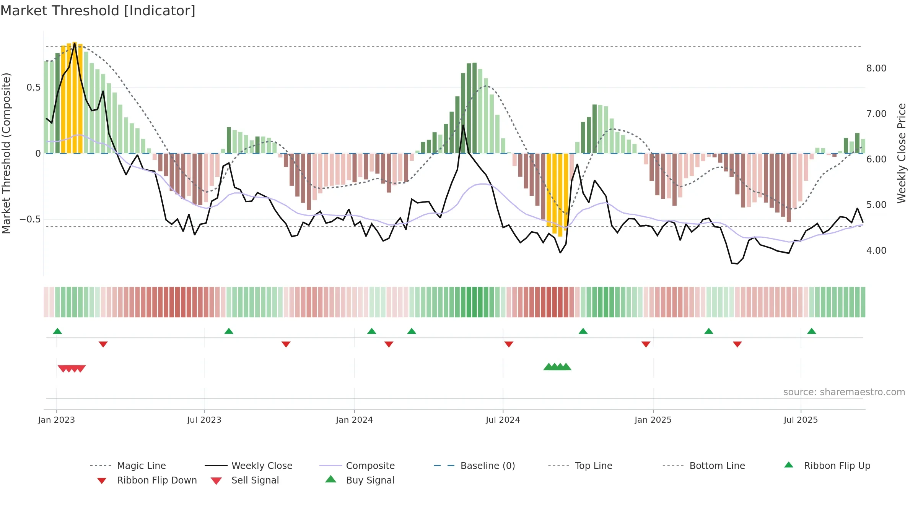This screenshot has width=918, height=516.
Task: Click the Jul 2023 x-axis label
Action: [204, 420]
